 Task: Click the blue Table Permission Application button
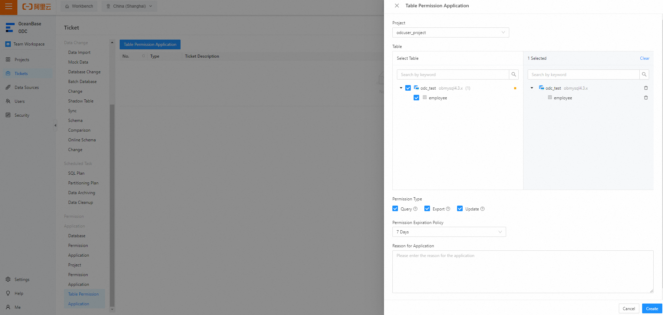pos(150,44)
